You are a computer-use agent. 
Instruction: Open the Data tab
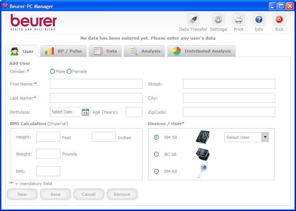105,51
